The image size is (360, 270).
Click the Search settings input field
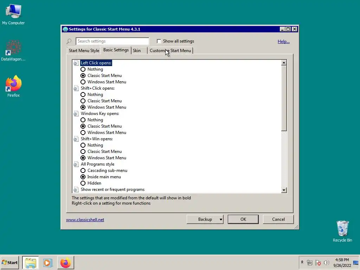point(112,41)
